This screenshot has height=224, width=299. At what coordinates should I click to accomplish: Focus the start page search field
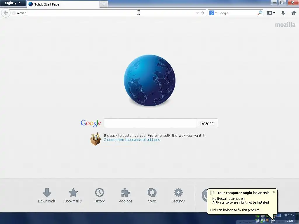pos(150,123)
